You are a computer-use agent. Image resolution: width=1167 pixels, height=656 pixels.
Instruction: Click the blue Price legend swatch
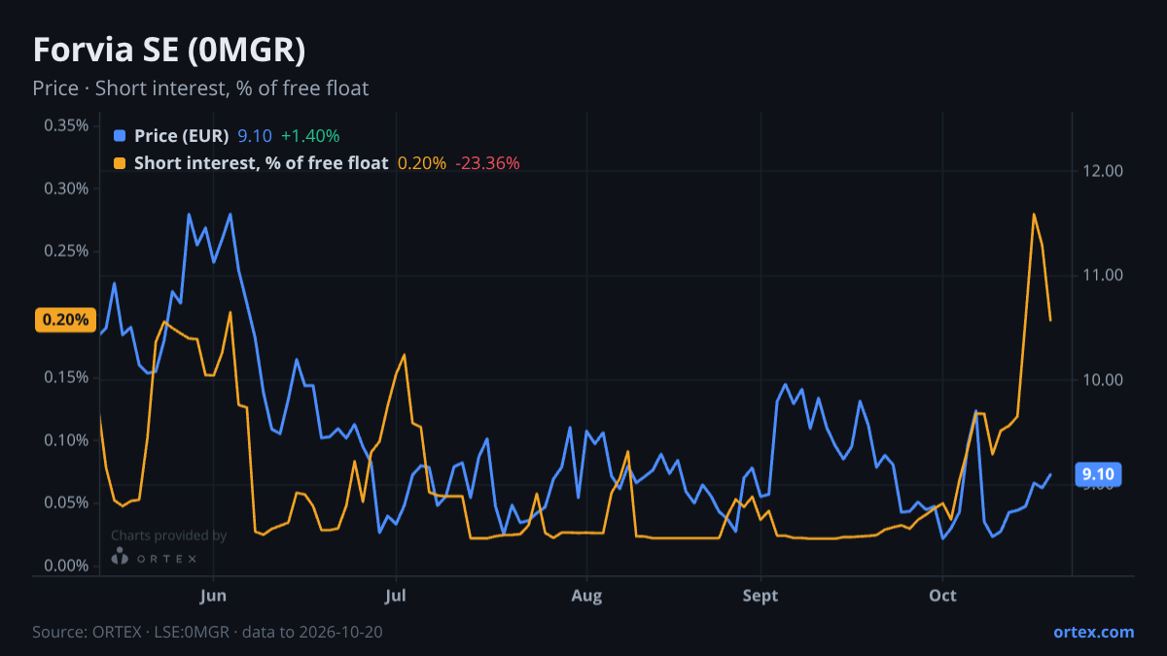pyautogui.click(x=120, y=136)
